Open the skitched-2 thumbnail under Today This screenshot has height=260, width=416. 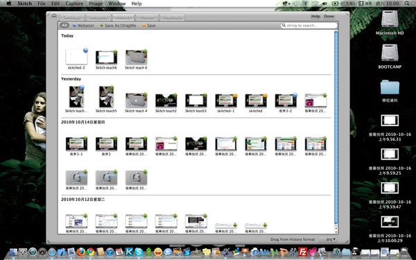76,56
